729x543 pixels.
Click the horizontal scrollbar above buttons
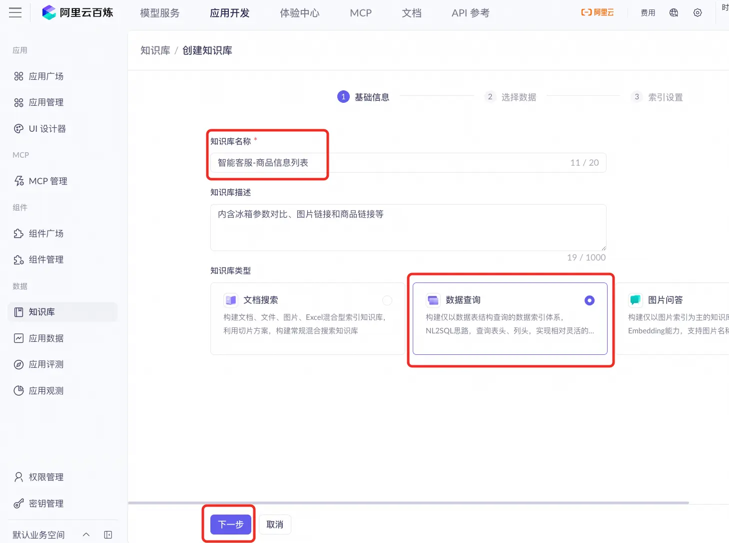(x=409, y=503)
